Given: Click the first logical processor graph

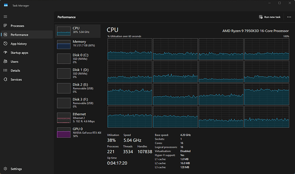Looking at the screenshot, I should click(x=130, y=49).
